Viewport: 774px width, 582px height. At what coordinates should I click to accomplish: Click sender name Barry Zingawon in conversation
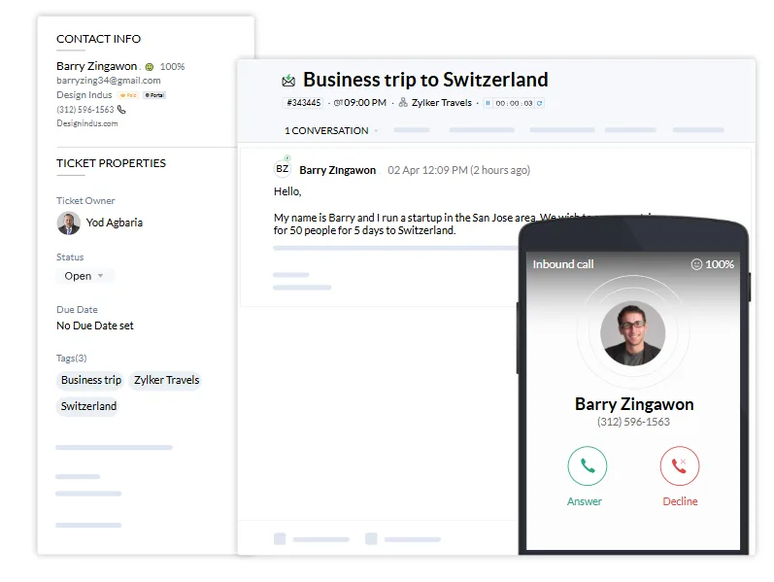click(x=338, y=170)
